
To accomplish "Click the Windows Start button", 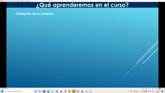I will (x=2, y=91).
